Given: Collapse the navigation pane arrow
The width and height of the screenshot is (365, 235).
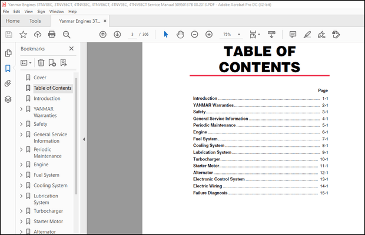Looking at the screenshot, I should [x=84, y=139].
